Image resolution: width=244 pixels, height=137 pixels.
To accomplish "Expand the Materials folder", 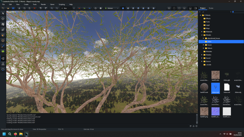I will click(201, 31).
